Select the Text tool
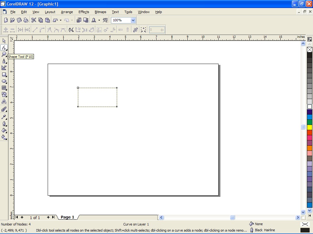The width and height of the screenshot is (313, 234). [4, 101]
